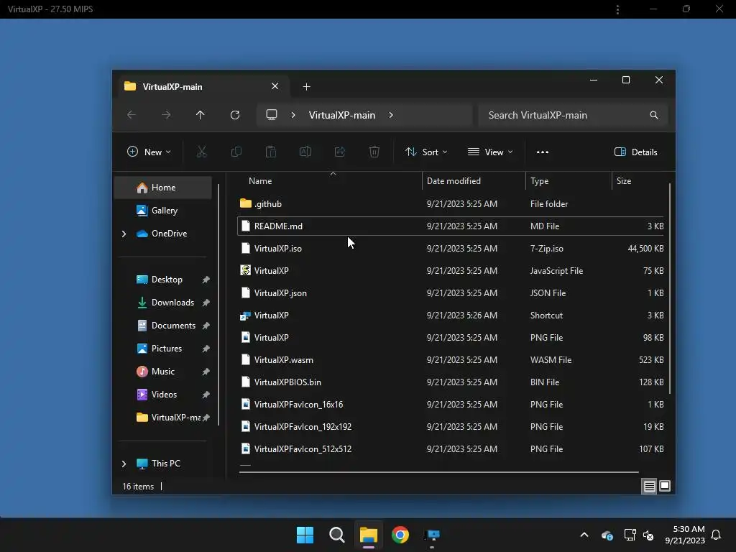Click the vertical scrollbar of file list
Image resolution: width=736 pixels, height=552 pixels.
[670, 289]
